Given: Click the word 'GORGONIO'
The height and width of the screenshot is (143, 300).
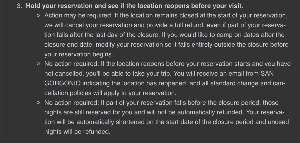Looking at the screenshot, I should 62,83.
